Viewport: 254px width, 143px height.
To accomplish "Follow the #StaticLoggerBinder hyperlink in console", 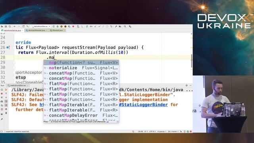I will point(143,104).
